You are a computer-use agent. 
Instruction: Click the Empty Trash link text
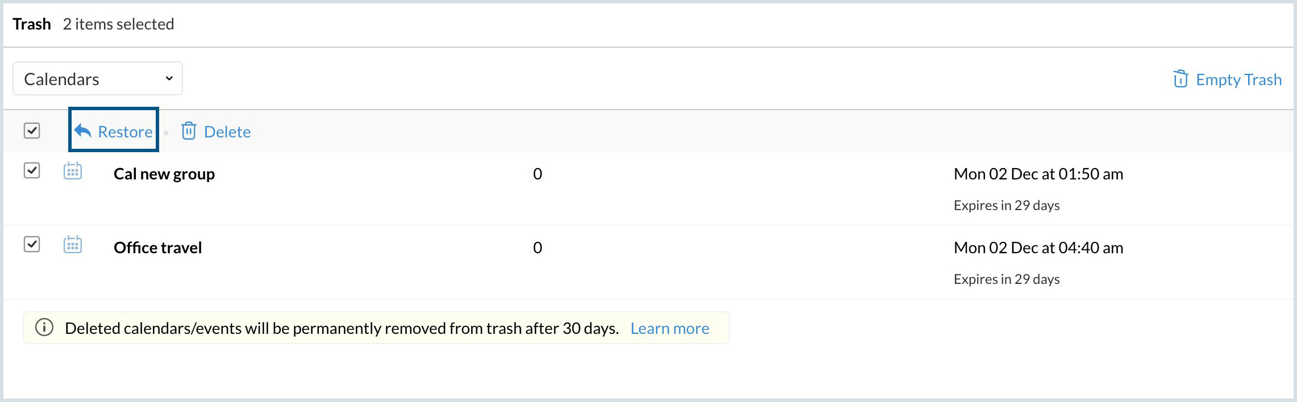click(x=1238, y=79)
